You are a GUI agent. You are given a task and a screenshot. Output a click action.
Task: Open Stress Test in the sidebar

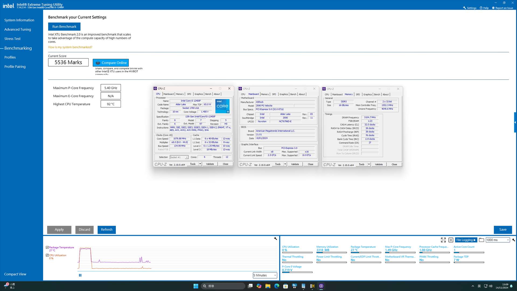tap(12, 39)
